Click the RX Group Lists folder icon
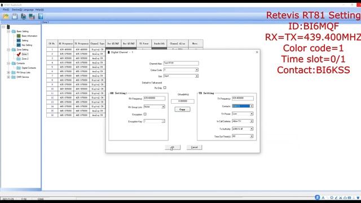The image size is (361, 203). tap(14, 73)
